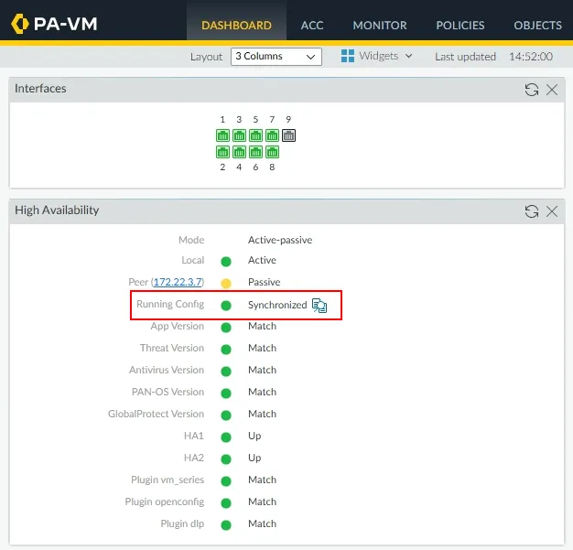This screenshot has height=550, width=573.
Task: Switch to the ACC tab
Action: [312, 25]
